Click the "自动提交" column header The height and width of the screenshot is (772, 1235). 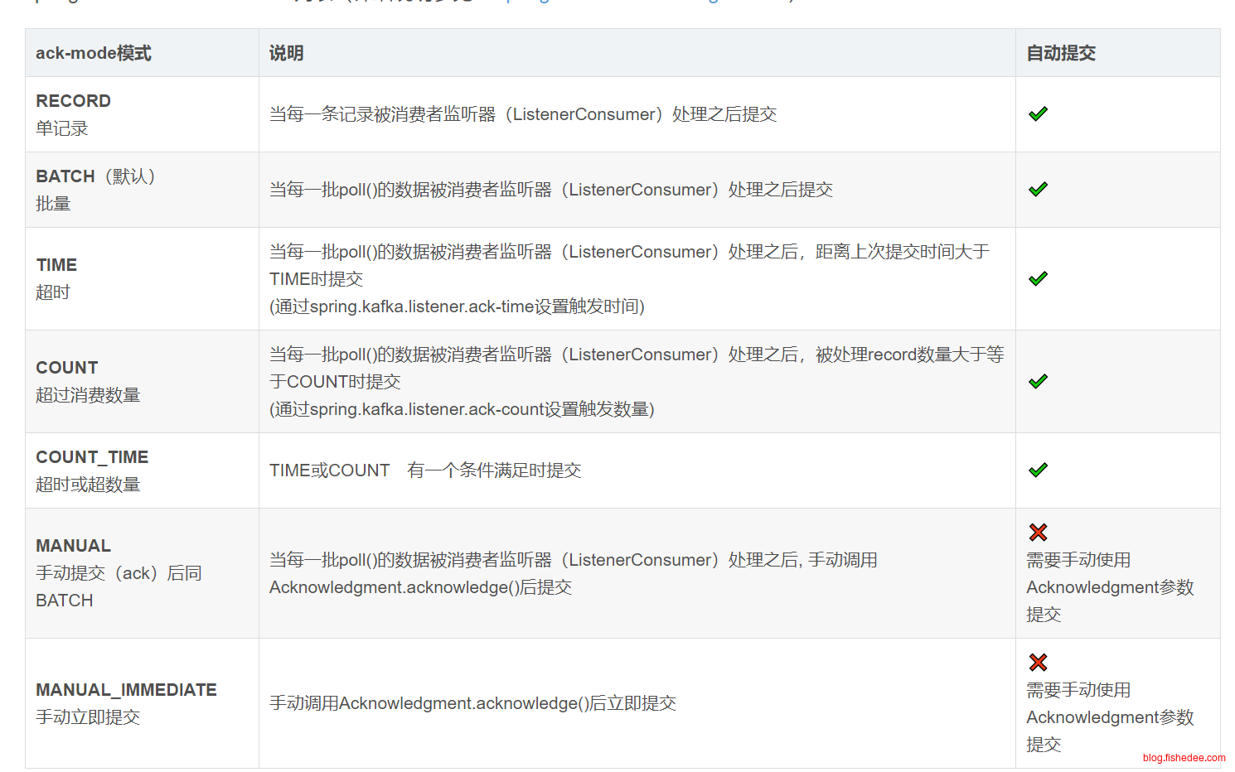pos(1061,53)
